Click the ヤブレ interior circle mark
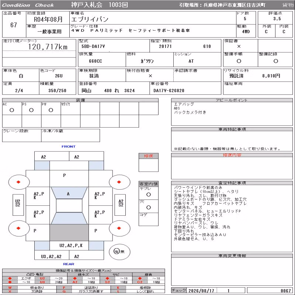Image resolution: width=295 pixels, height=295 pixels. (x=149, y=195)
